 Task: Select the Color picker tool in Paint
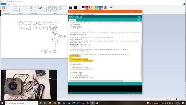[x=33, y=10]
